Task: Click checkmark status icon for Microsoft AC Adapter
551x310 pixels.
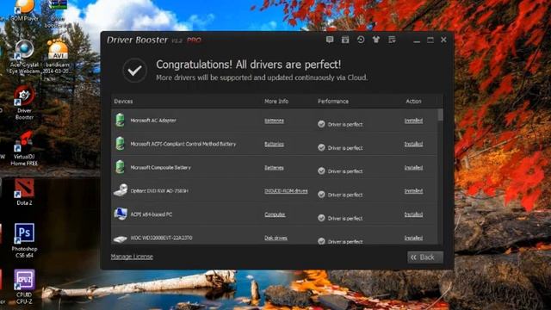Action: [321, 124]
